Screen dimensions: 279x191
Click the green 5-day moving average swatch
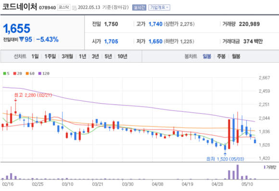click(x=5, y=73)
